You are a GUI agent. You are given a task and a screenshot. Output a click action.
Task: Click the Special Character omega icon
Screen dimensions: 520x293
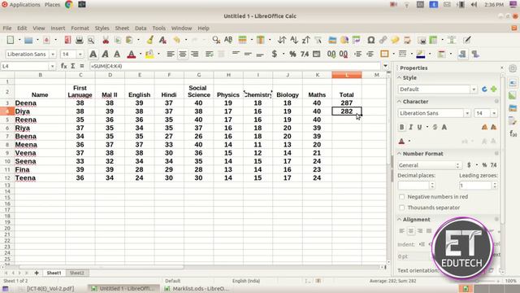[370, 40]
